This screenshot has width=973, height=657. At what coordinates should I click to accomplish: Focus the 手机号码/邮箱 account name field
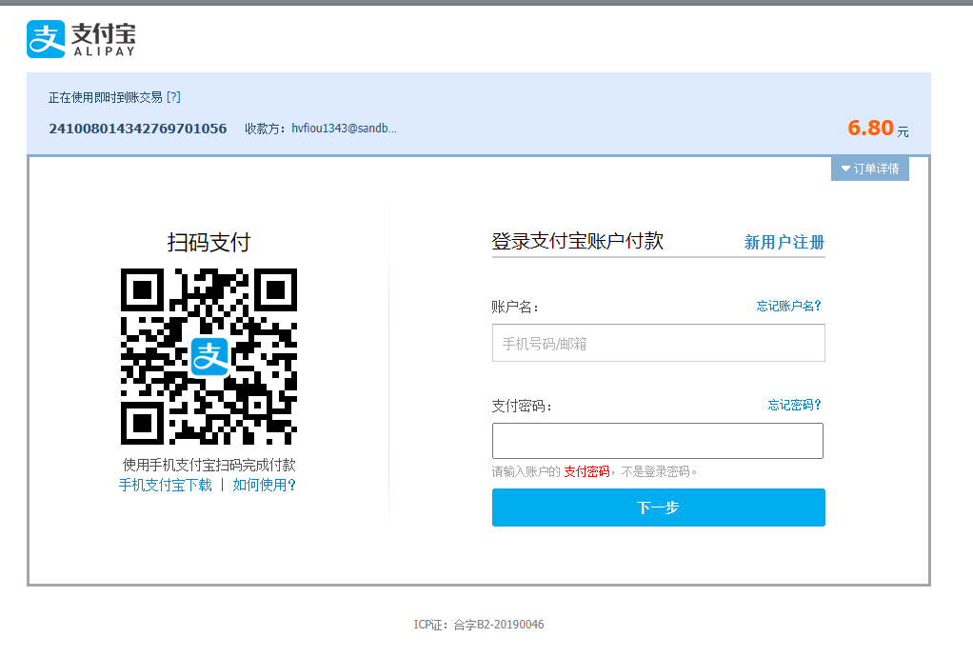pos(659,343)
